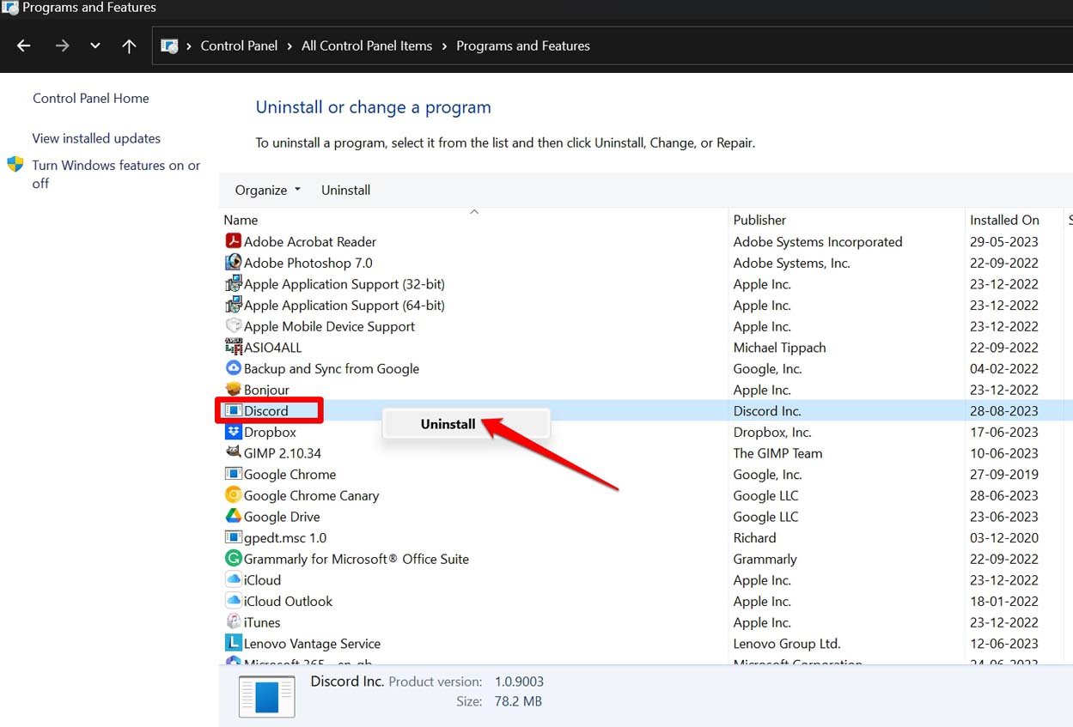This screenshot has height=727, width=1073.
Task: Navigate to Control Panel via the breadcrumb
Action: coord(239,45)
